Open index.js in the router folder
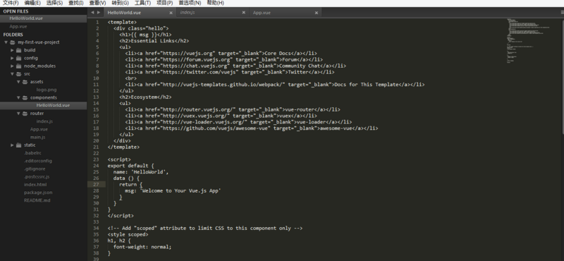The image size is (564, 261). [x=44, y=121]
